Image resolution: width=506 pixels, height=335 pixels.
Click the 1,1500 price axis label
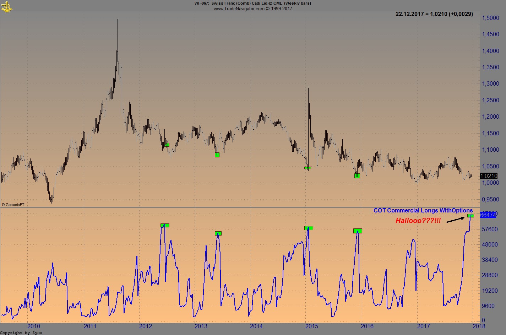pyautogui.click(x=490, y=134)
